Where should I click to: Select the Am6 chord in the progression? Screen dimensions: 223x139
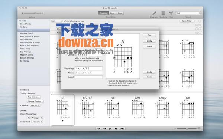pyautogui.click(x=138, y=107)
